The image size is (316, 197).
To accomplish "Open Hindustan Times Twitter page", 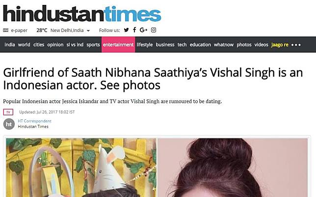I will point(127,30).
